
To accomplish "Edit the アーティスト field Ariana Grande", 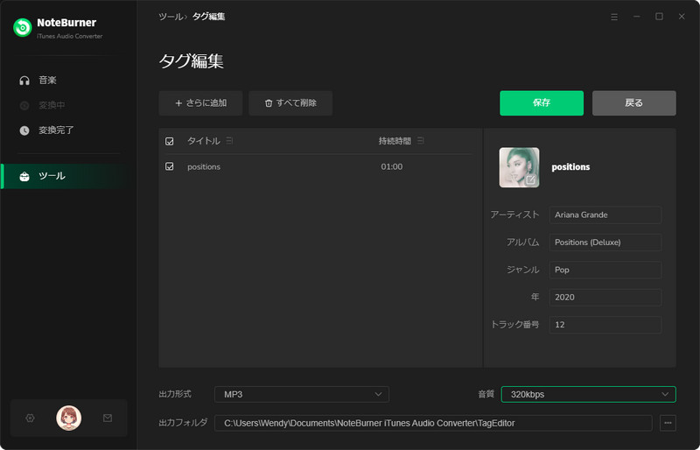I will pos(605,215).
